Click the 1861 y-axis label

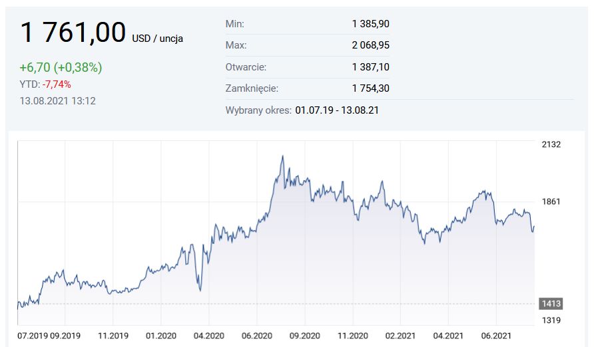pos(552,201)
